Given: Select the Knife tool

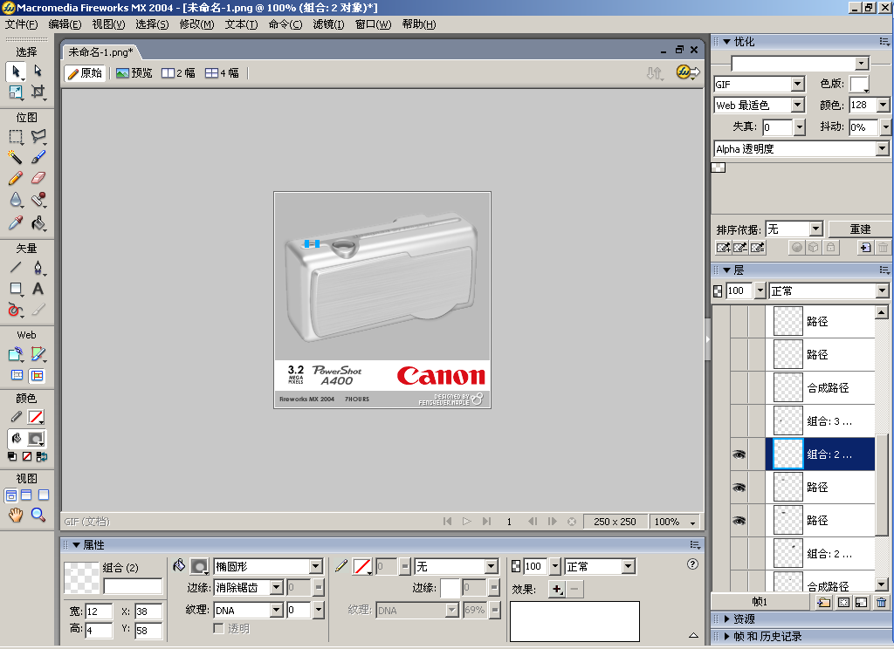Looking at the screenshot, I should pyautogui.click(x=38, y=310).
